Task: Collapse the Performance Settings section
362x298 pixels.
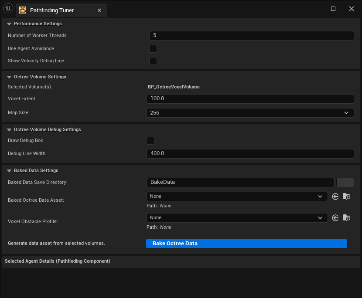Action: [x=9, y=24]
